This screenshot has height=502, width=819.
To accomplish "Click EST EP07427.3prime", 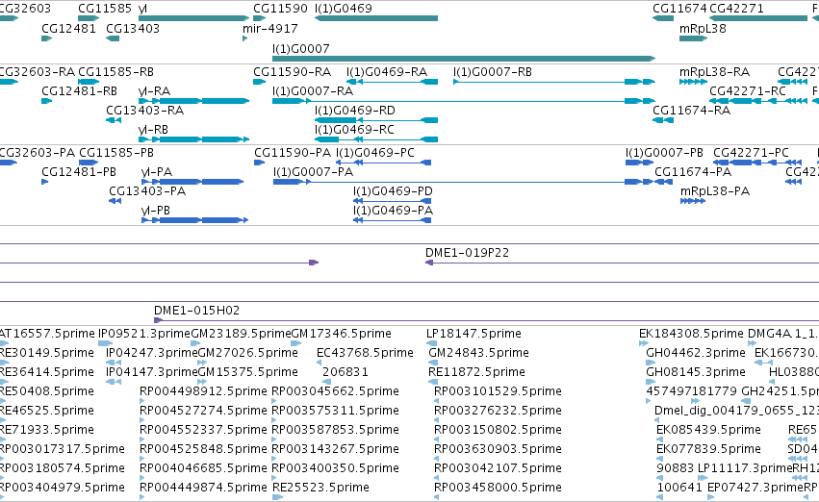I will coord(712,497).
